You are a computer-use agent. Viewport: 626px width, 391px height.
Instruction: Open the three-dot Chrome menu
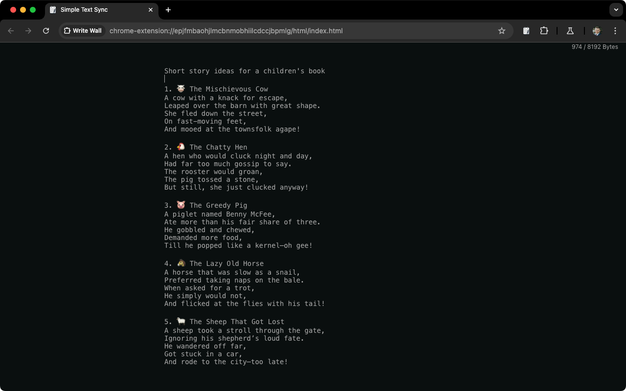615,30
